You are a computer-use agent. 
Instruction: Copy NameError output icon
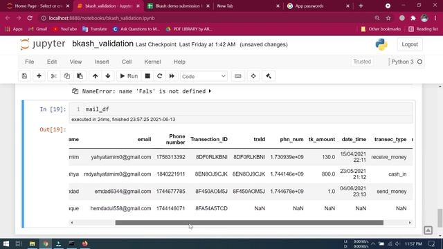point(75,91)
